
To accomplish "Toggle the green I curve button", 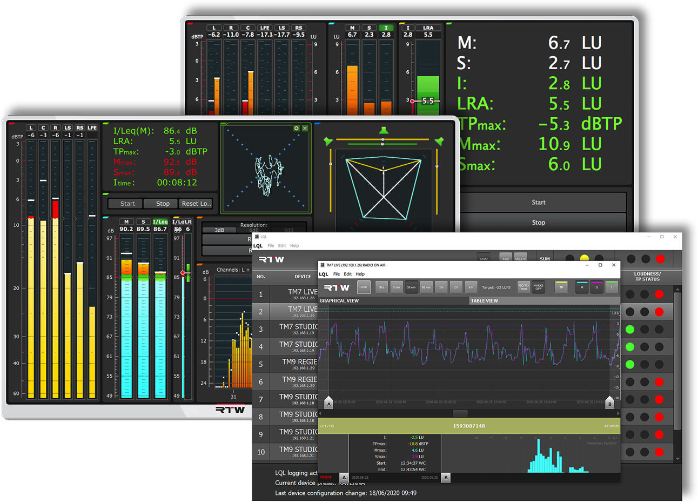I will 612,287.
